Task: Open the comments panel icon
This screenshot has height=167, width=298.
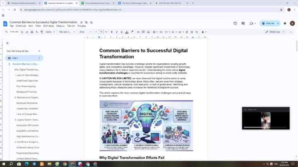Action: click(x=243, y=24)
